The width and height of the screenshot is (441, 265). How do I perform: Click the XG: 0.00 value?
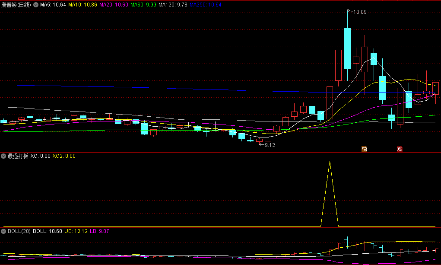click(41, 156)
